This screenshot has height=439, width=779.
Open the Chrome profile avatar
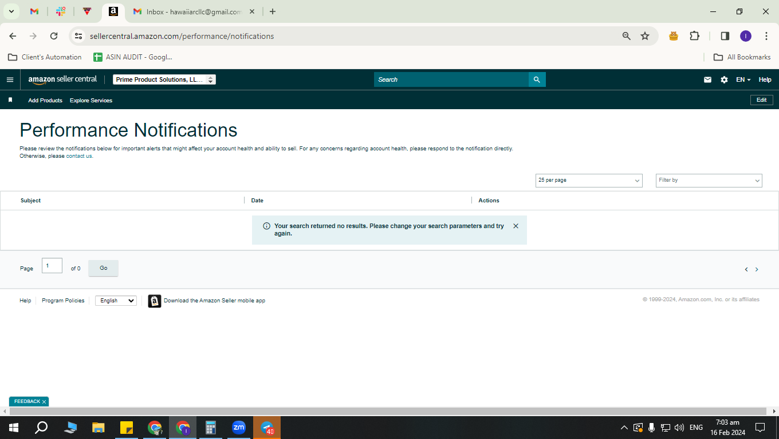pyautogui.click(x=745, y=36)
